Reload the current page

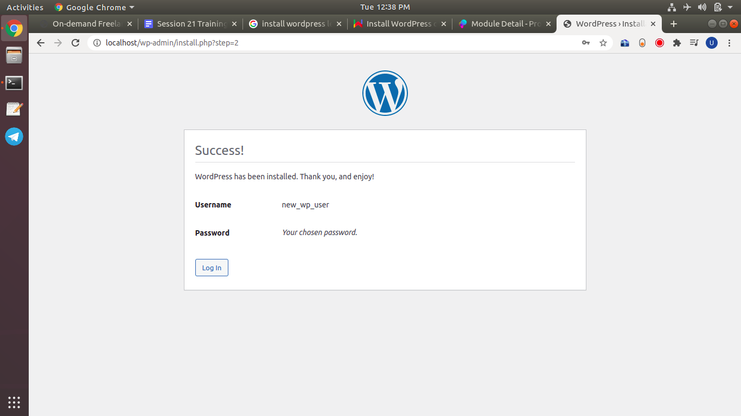coord(75,43)
